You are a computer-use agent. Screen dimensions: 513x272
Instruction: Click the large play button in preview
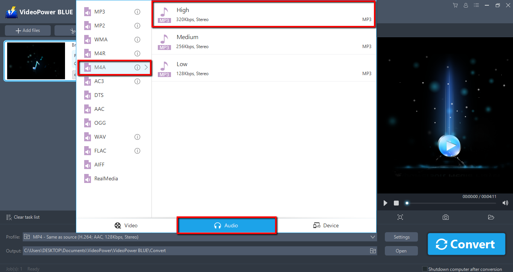click(449, 145)
